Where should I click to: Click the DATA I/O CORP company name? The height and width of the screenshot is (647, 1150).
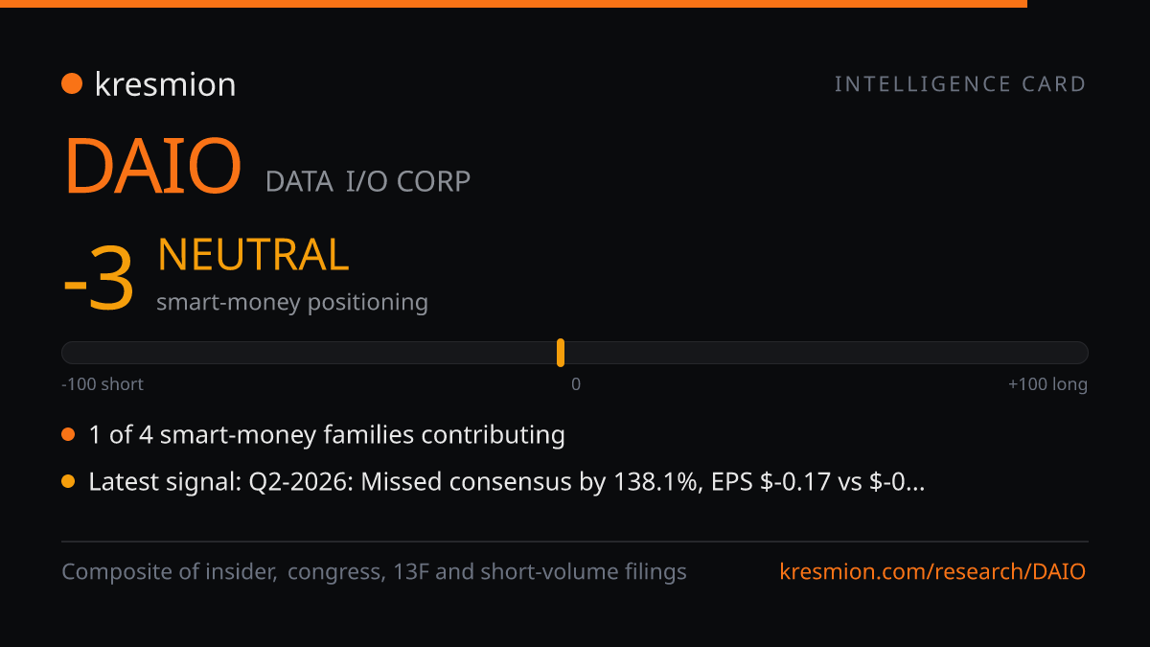[x=368, y=181]
